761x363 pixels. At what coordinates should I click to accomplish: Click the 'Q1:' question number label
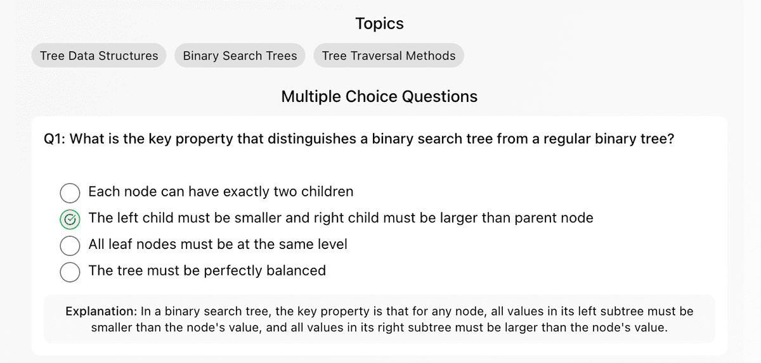pyautogui.click(x=55, y=139)
